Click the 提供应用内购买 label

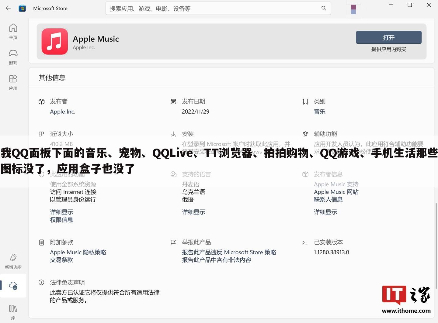tap(389, 49)
